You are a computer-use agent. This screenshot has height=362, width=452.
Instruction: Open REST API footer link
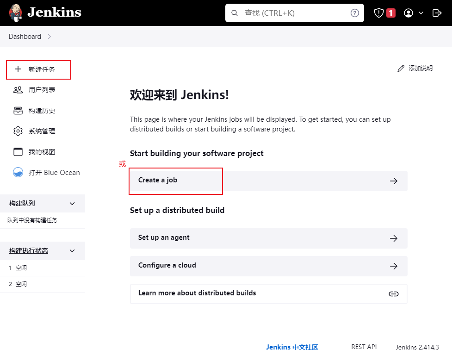[364, 347]
